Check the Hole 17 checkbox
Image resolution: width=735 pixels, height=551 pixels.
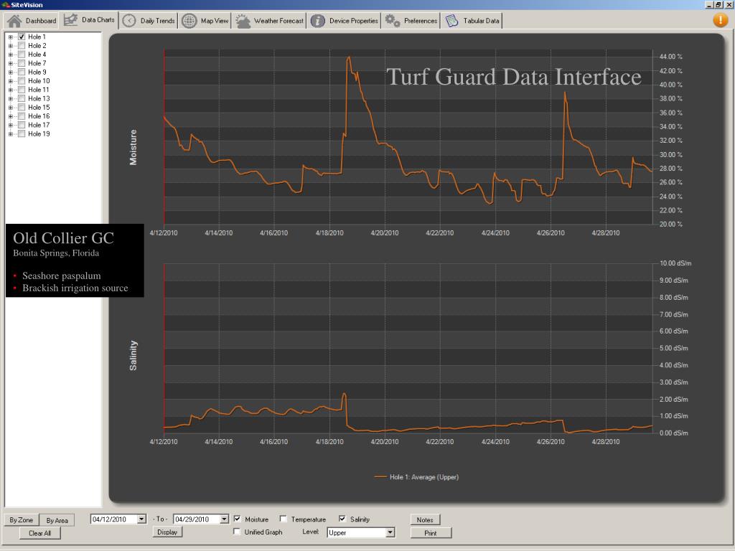[22, 125]
